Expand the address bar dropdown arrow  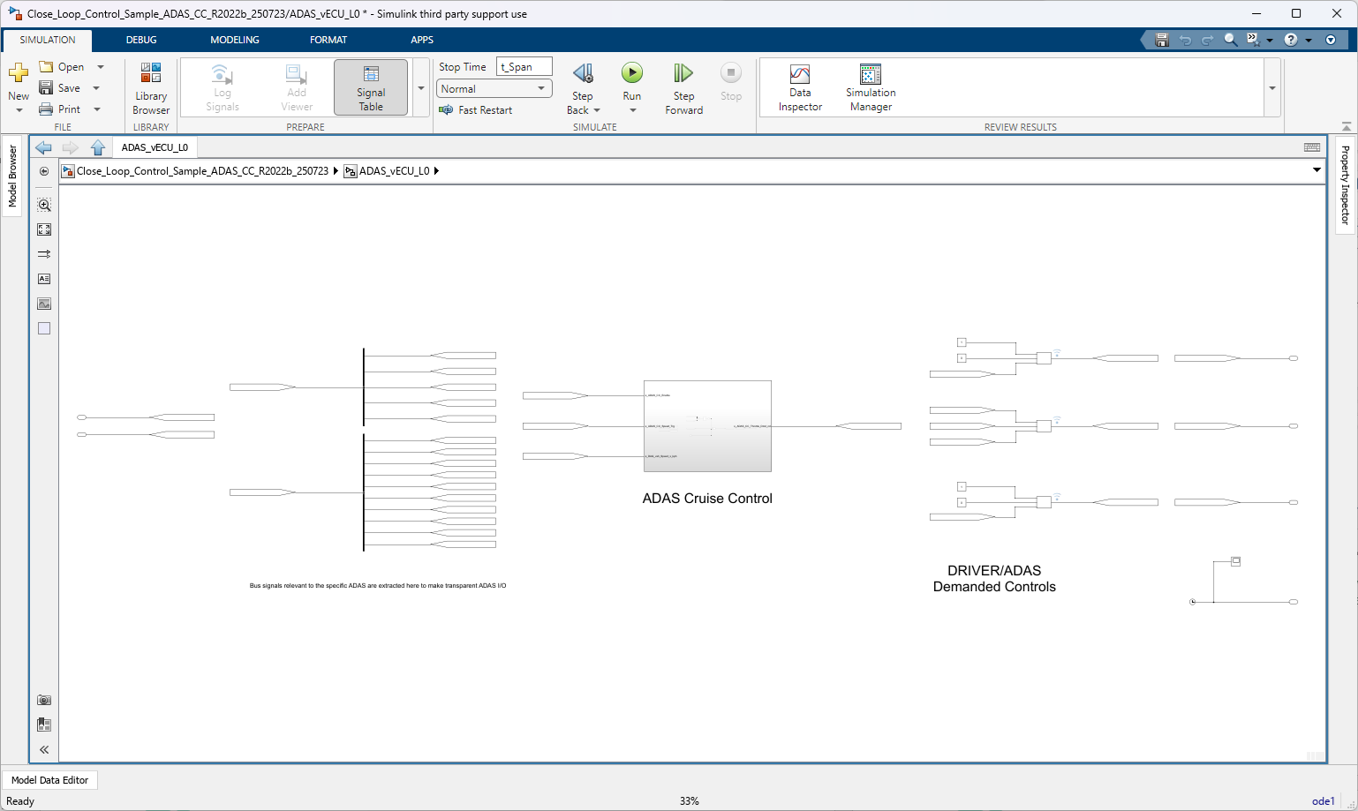coord(1317,170)
